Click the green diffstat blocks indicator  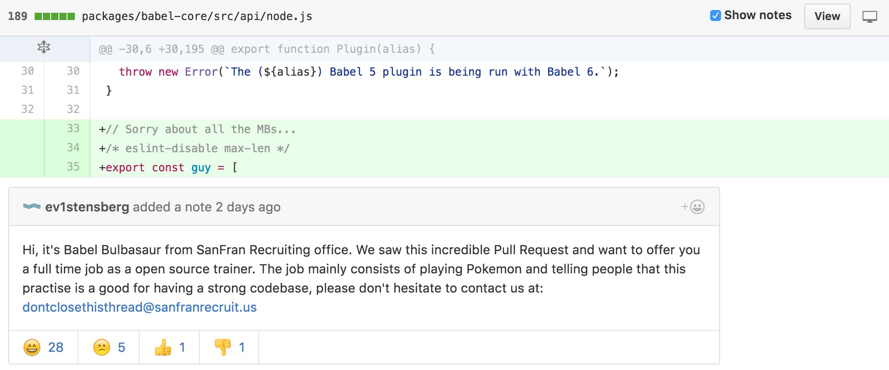55,17
